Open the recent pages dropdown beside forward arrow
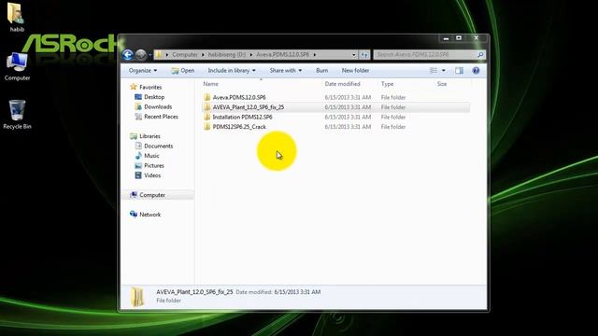Image resolution: width=598 pixels, height=336 pixels. click(149, 55)
